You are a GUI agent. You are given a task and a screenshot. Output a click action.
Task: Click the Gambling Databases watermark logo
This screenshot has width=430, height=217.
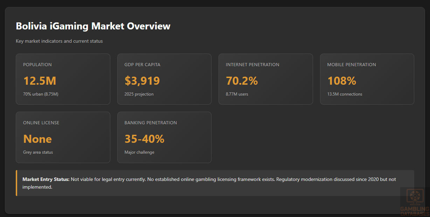pos(415,202)
